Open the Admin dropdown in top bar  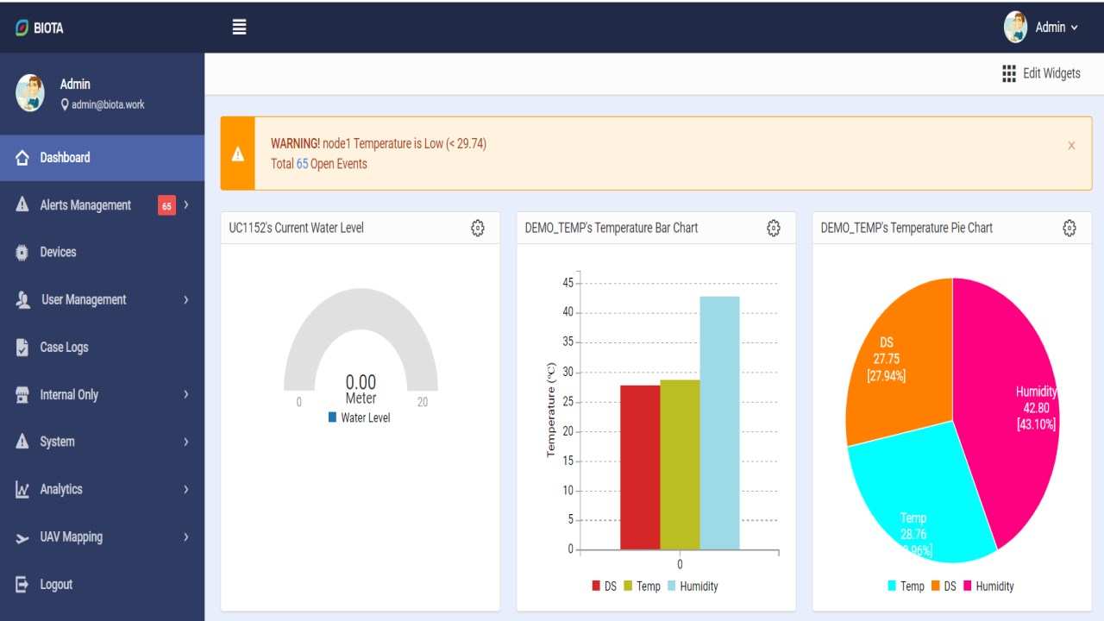1042,28
